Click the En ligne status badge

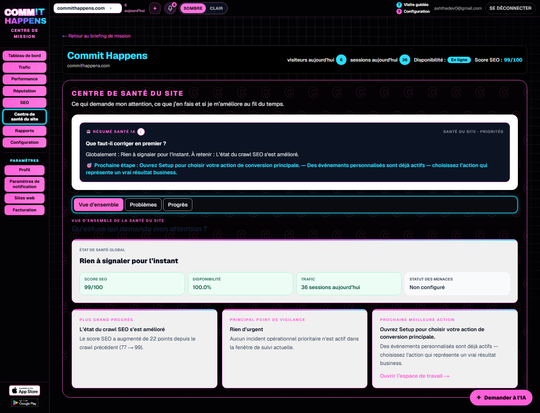point(459,60)
